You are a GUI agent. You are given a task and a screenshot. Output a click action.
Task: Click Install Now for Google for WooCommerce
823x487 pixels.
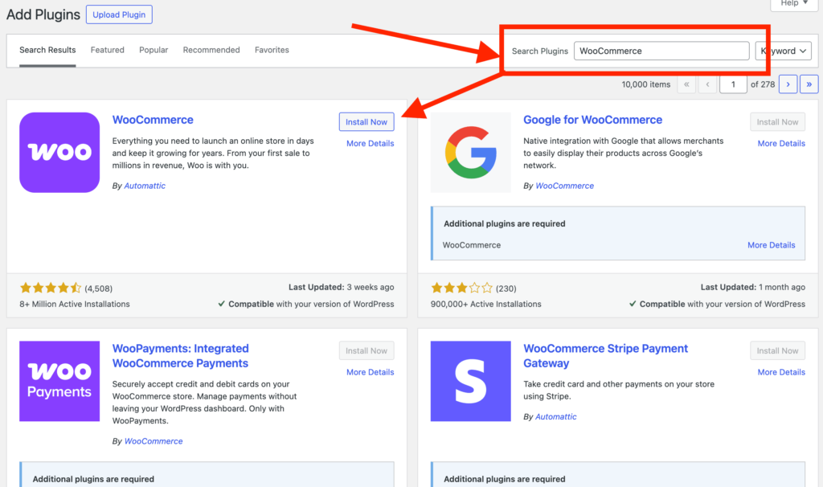(777, 122)
